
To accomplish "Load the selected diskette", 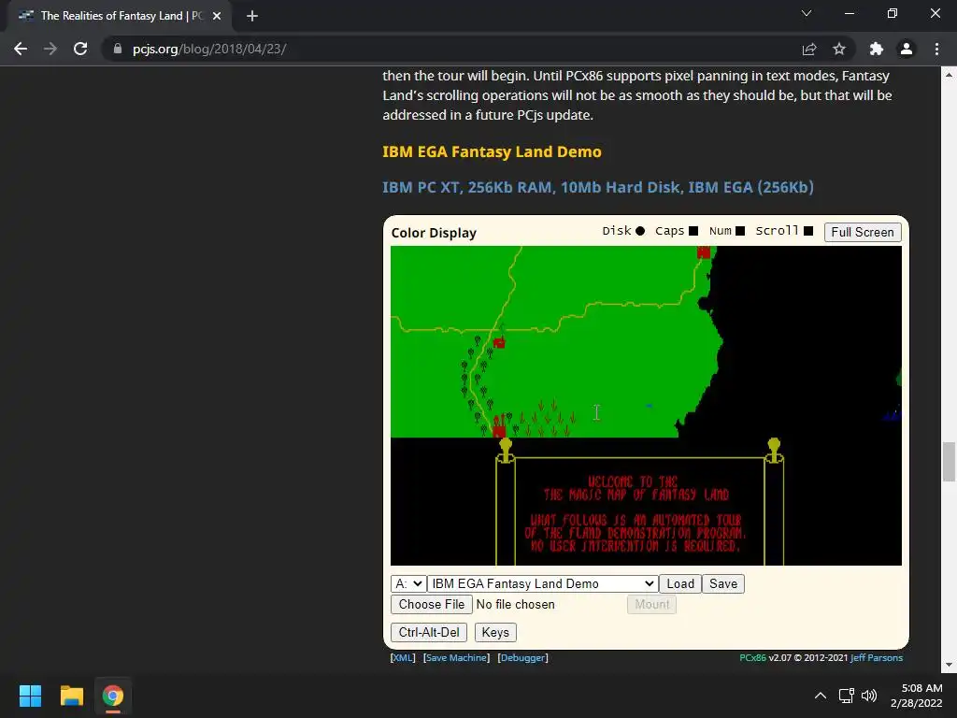I will 680,583.
